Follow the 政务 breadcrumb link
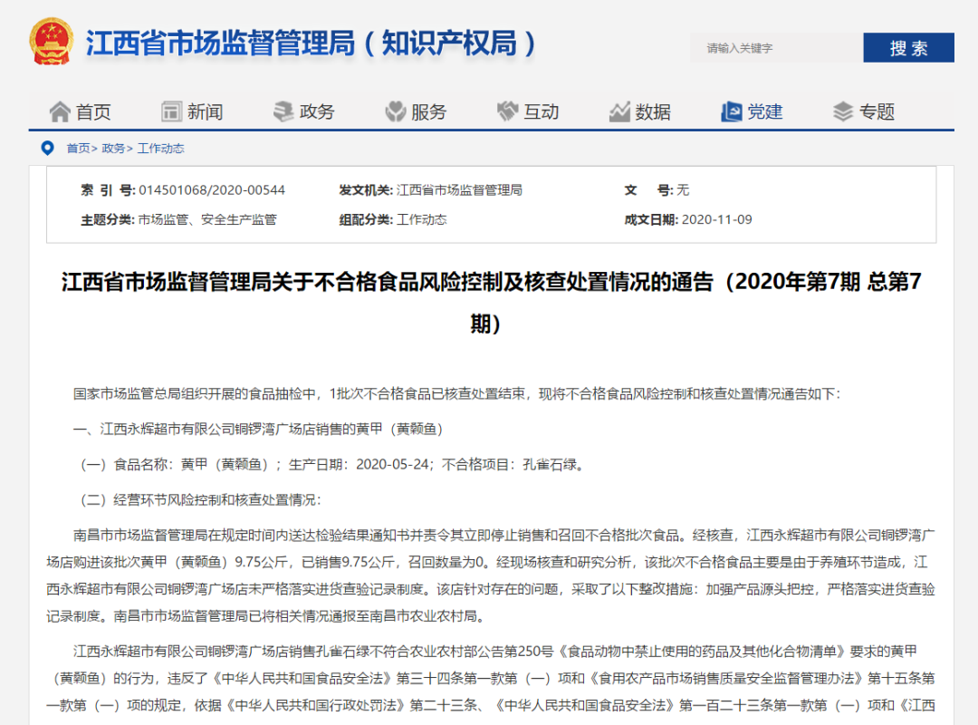978x725 pixels. point(113,149)
